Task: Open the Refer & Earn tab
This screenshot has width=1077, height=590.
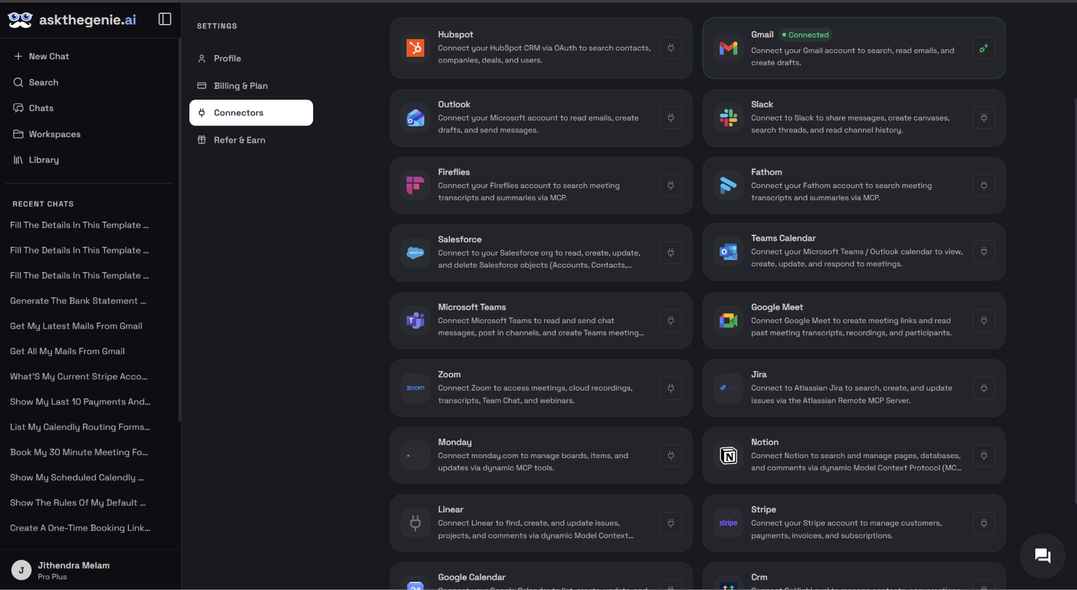Action: (x=251, y=140)
